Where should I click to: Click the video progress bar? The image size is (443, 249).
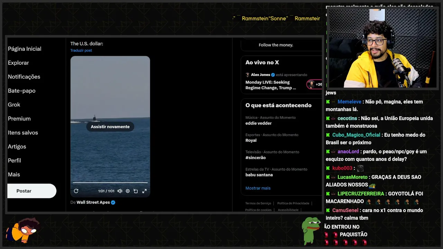tap(110, 183)
